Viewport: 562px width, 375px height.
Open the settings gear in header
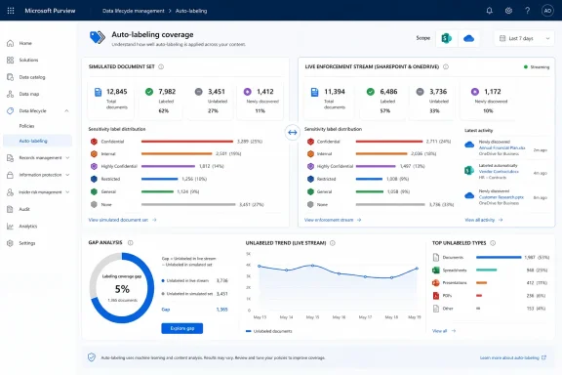(x=508, y=11)
